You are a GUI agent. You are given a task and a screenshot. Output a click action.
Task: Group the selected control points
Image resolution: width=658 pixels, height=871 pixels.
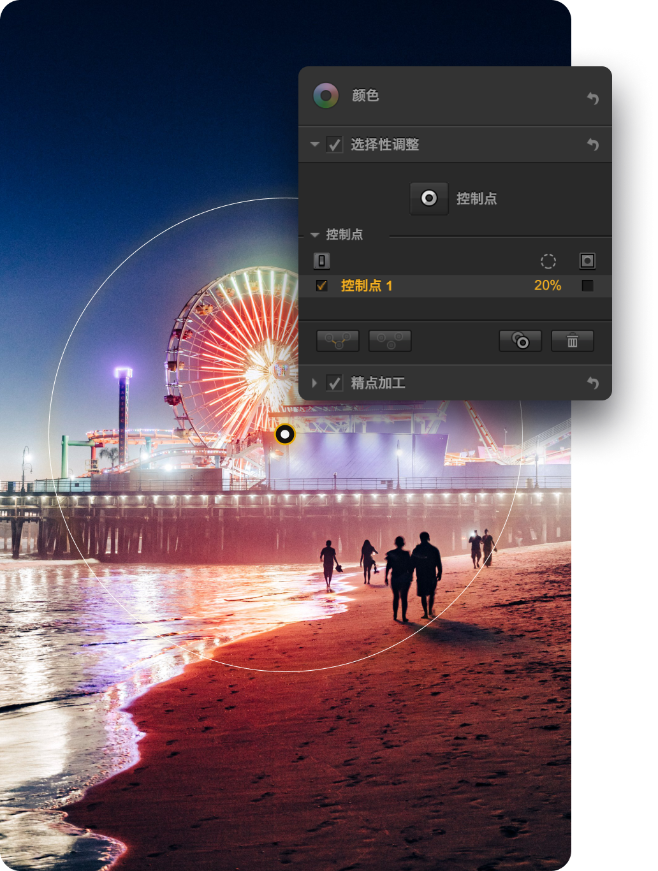click(x=338, y=341)
